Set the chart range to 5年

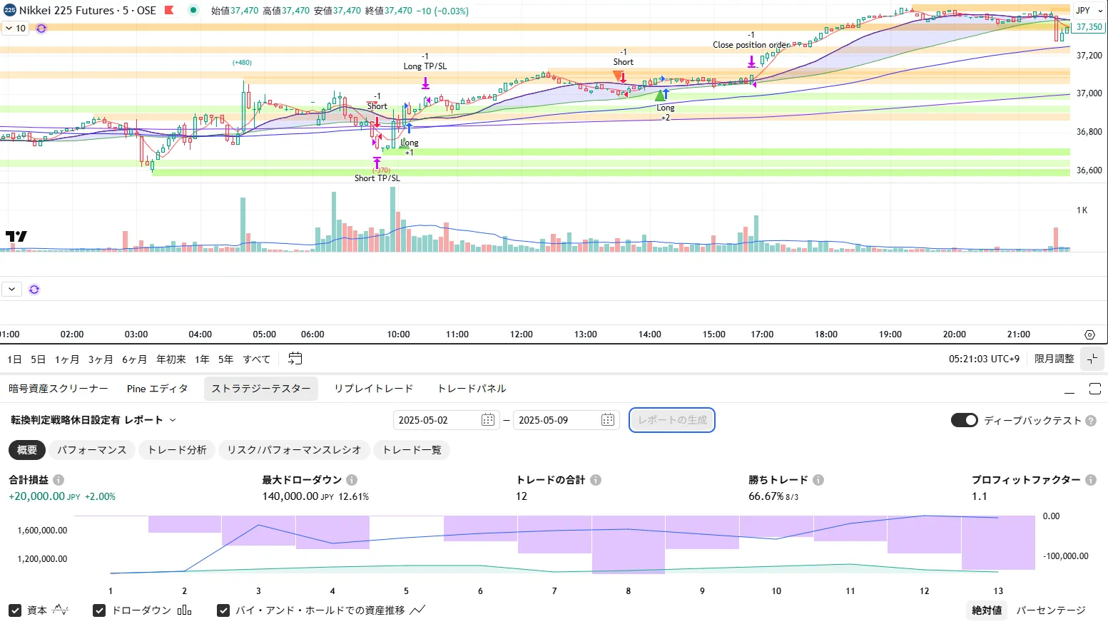tap(225, 359)
